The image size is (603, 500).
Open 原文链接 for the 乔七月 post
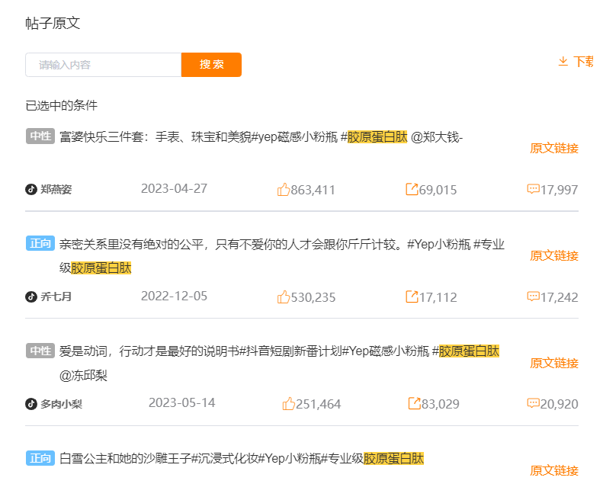point(553,255)
